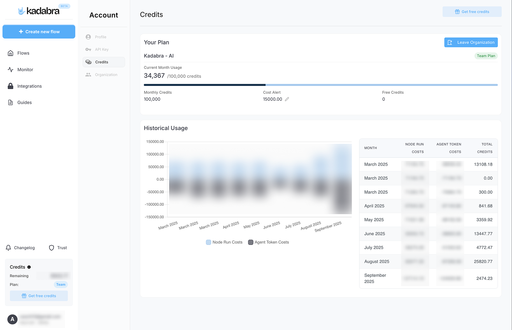This screenshot has height=330, width=512.
Task: Click the Kadabra logo
Action: coord(38,11)
